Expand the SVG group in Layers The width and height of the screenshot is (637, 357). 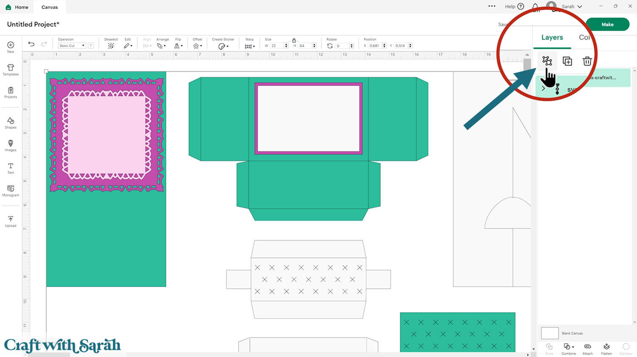click(x=543, y=89)
